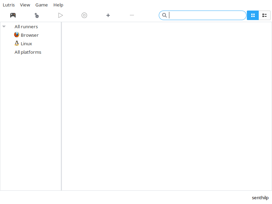Switch to list view
This screenshot has width=272, height=204.
(x=265, y=15)
